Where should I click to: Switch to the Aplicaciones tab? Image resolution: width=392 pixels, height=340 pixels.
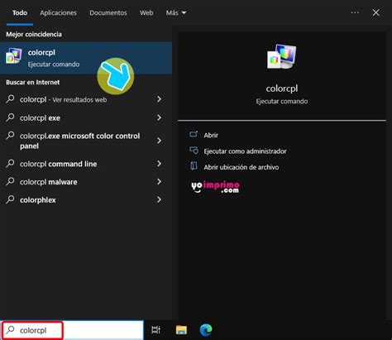point(58,12)
